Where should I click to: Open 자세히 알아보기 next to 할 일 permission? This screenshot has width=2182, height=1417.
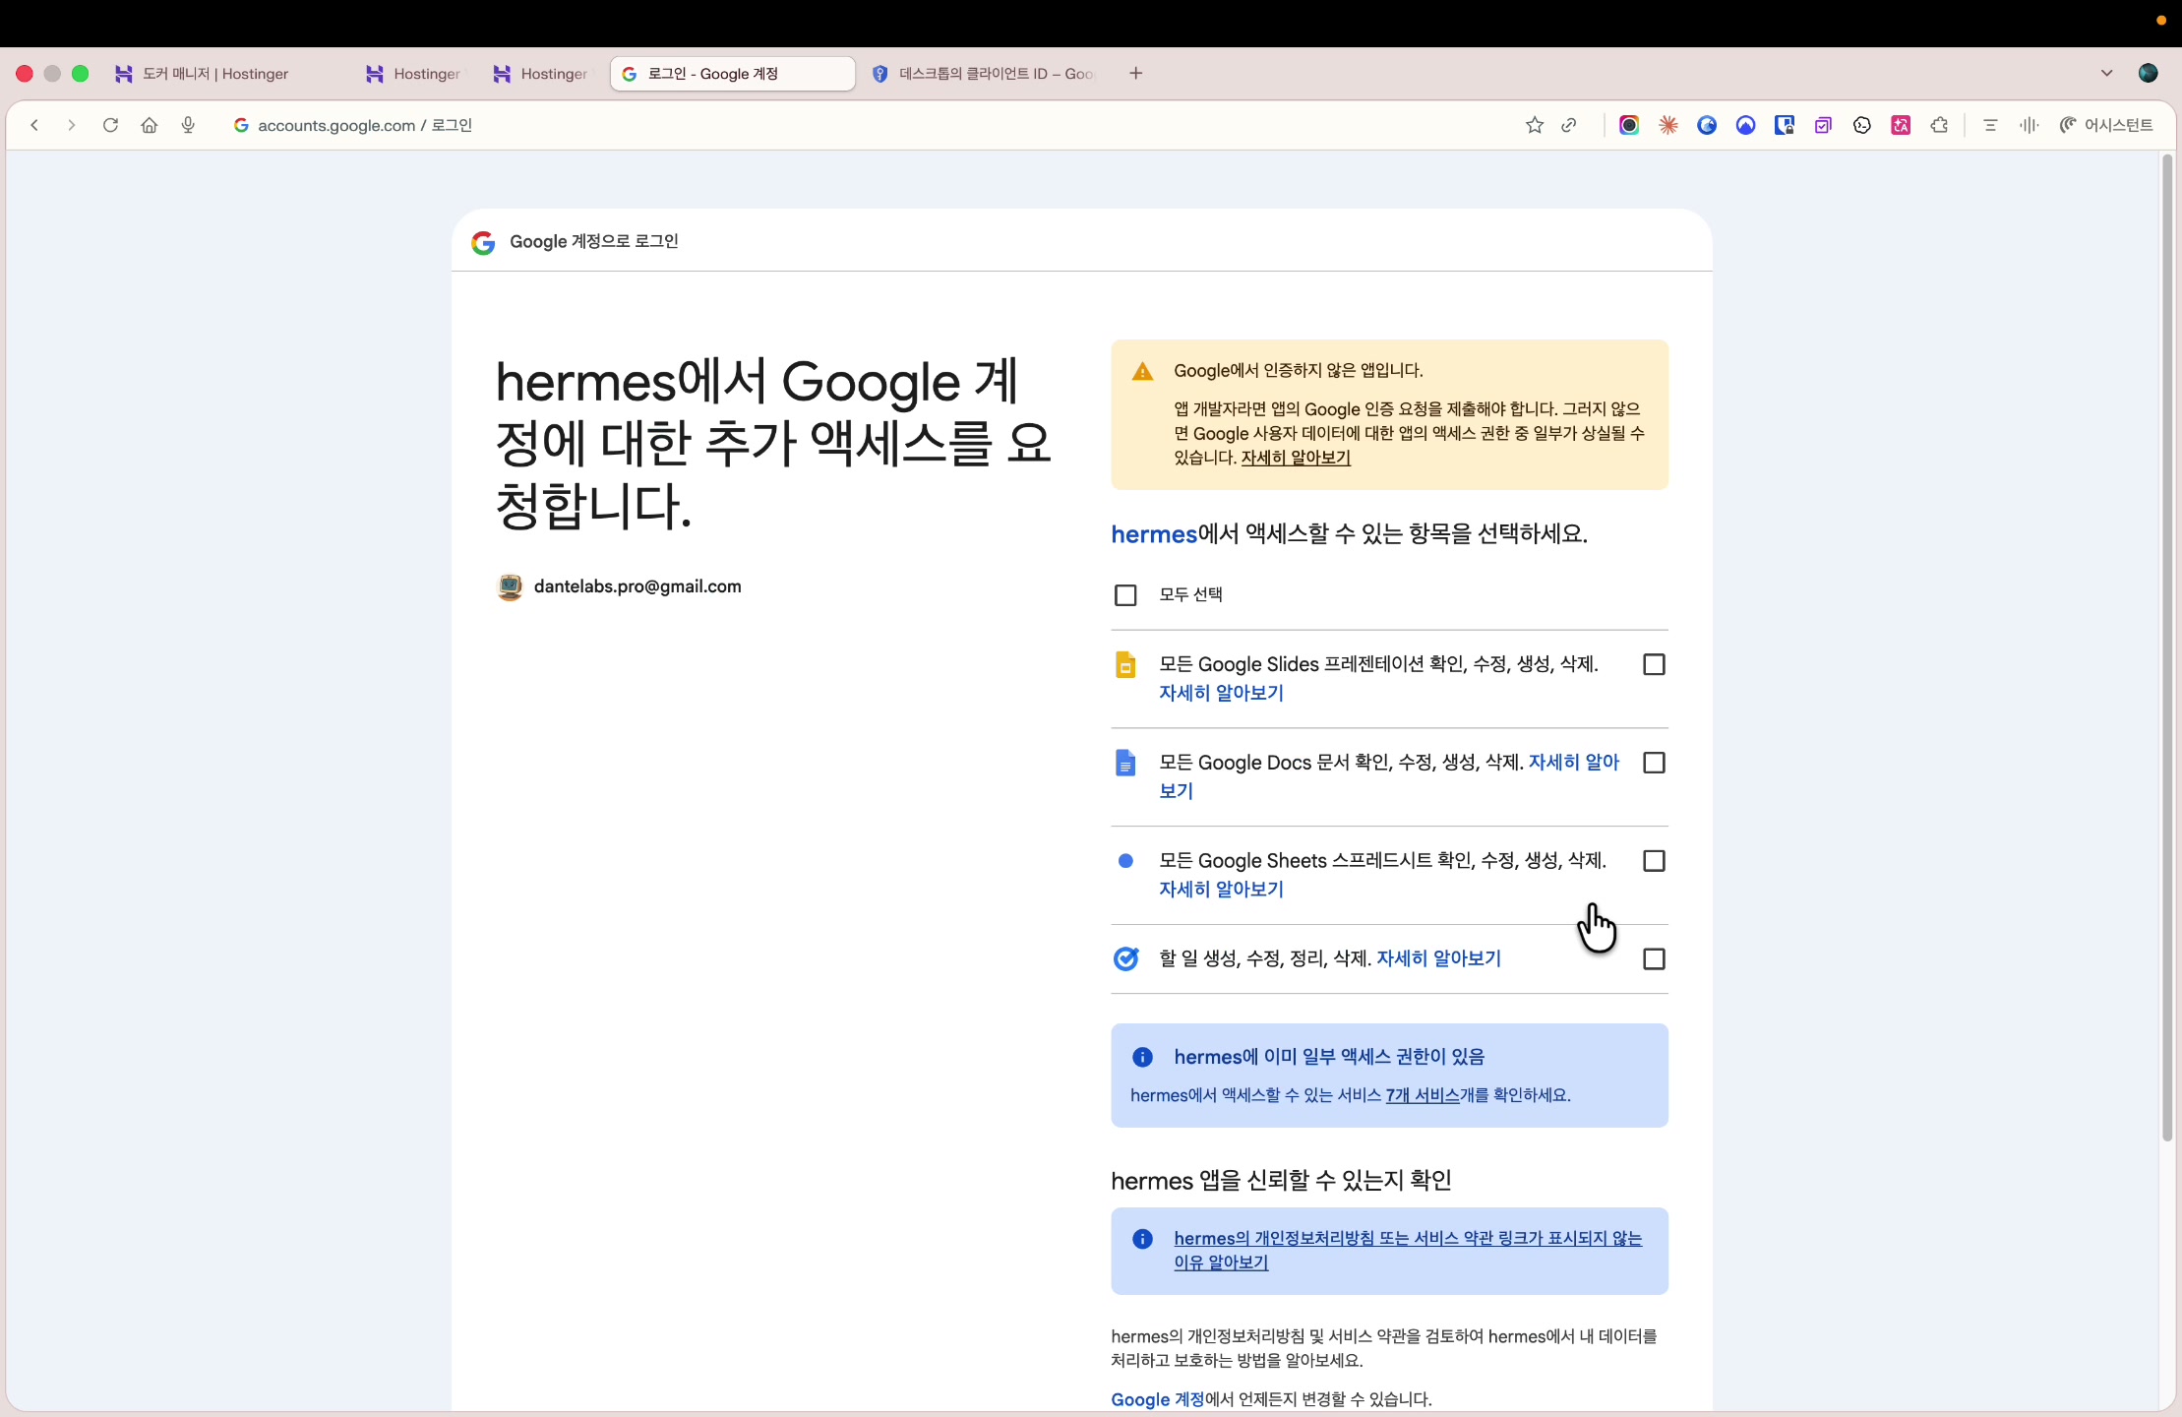1438,958
